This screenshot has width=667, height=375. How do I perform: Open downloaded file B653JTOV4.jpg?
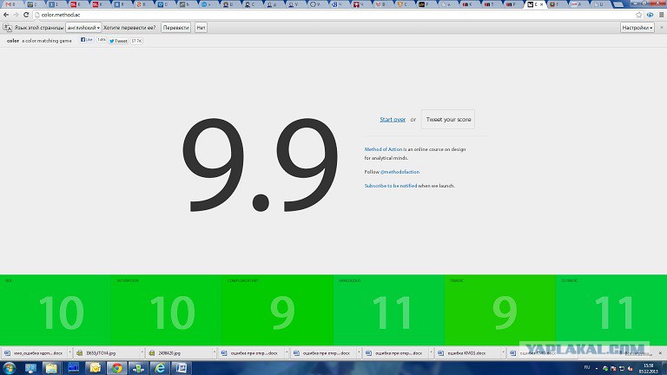tap(106, 353)
